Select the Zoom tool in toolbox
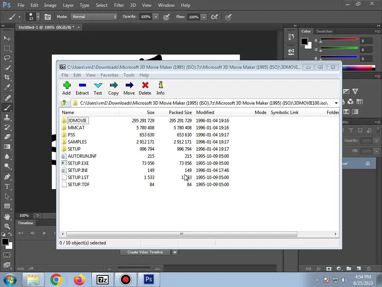This screenshot has height=287, width=382. [7, 226]
